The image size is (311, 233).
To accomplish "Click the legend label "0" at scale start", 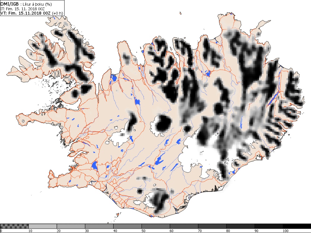I will pyautogui.click(x=1, y=231).
